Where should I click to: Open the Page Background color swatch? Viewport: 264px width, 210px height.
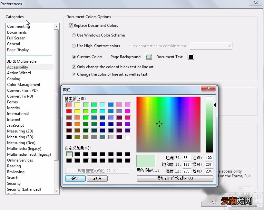pyautogui.click(x=149, y=57)
